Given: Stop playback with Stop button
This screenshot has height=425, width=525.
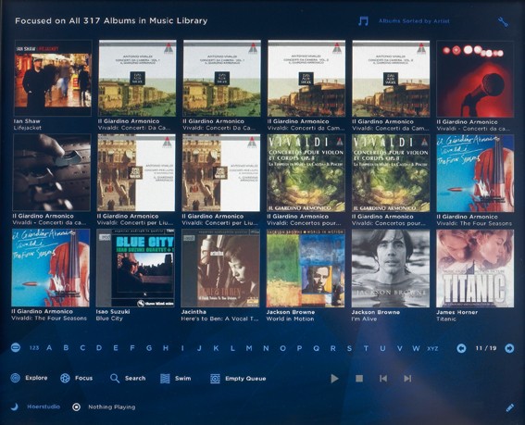Looking at the screenshot, I should [359, 379].
